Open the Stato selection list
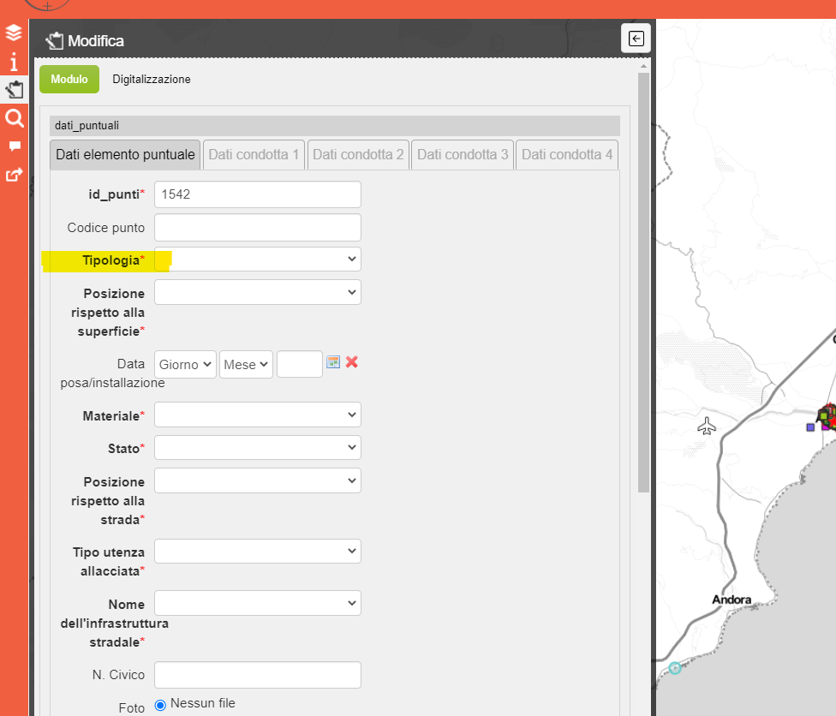836x716 pixels. pyautogui.click(x=257, y=447)
